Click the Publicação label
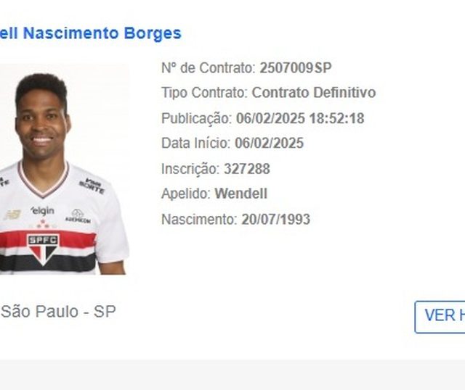 tap(197, 119)
